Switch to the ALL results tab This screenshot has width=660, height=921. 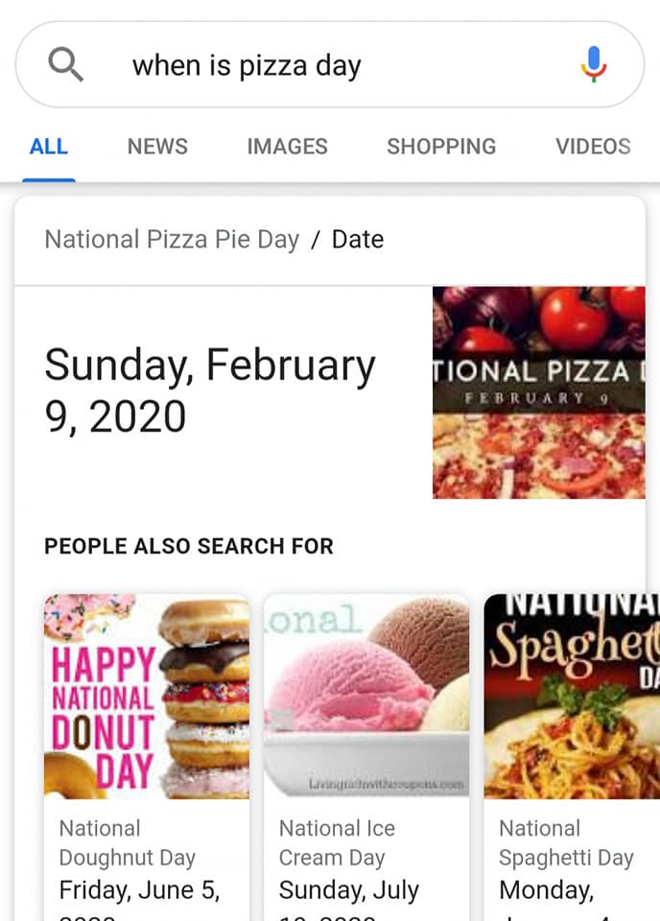click(49, 147)
